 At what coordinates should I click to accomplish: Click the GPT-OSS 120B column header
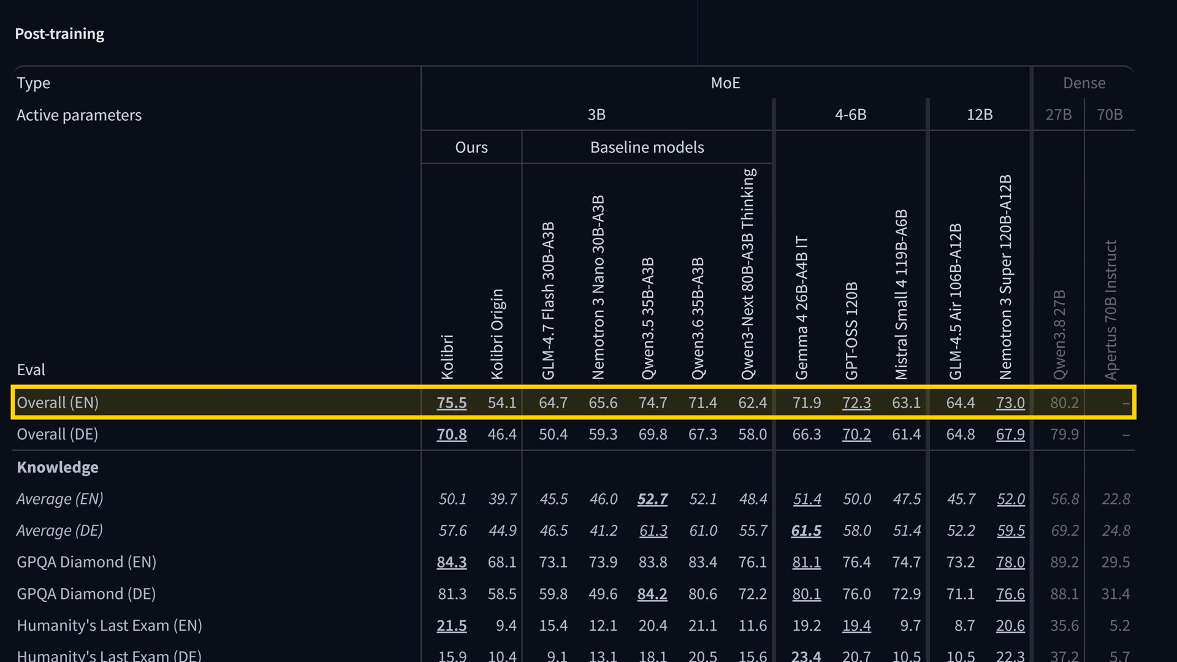point(851,331)
